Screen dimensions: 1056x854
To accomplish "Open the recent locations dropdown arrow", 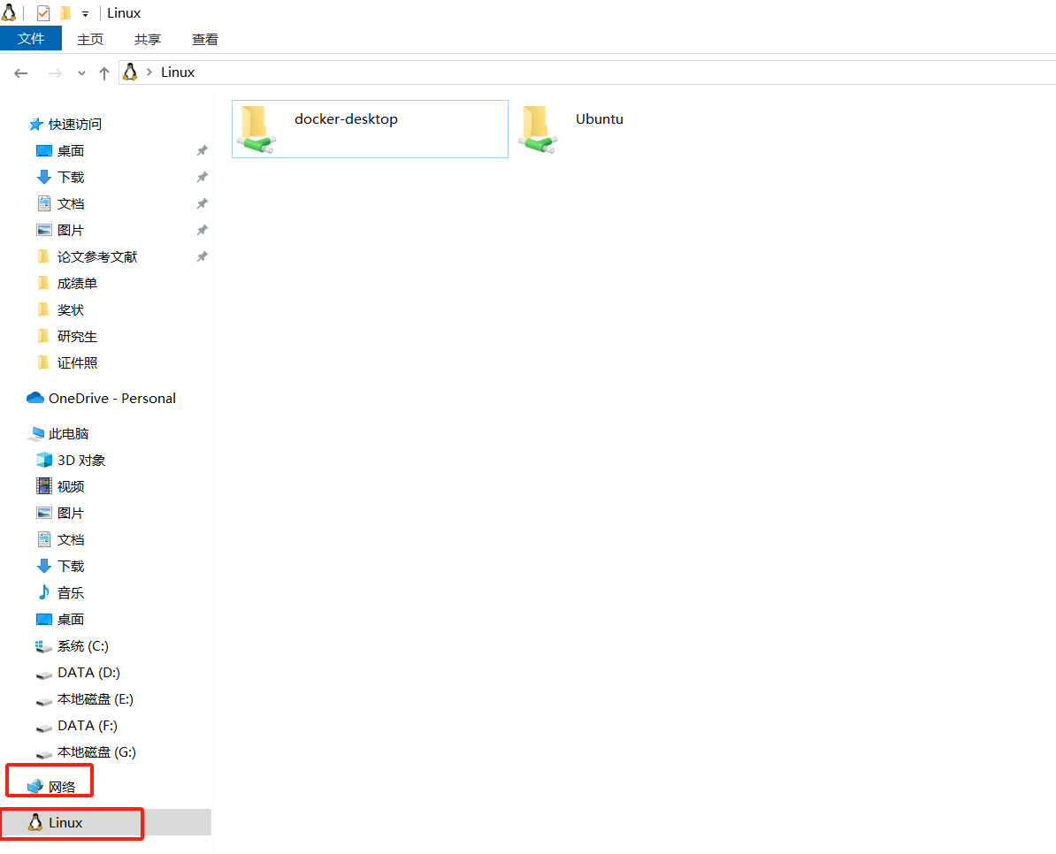I will (x=81, y=73).
